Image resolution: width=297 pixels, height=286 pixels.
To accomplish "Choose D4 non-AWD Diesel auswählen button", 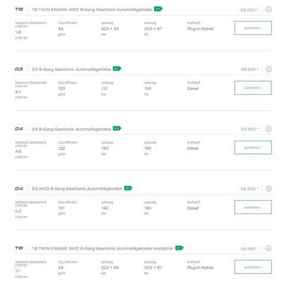I will [253, 147].
